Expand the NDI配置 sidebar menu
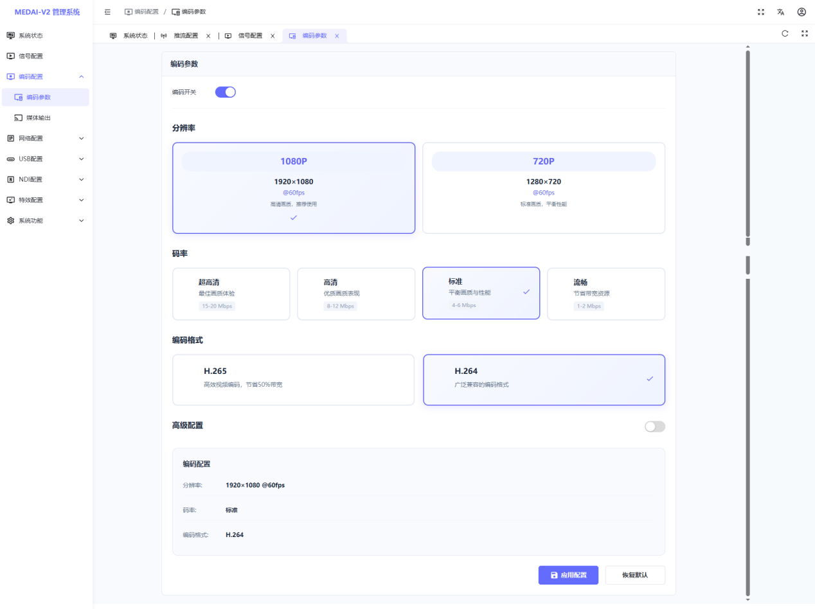Screen dimensions: 815x609 [x=46, y=179]
